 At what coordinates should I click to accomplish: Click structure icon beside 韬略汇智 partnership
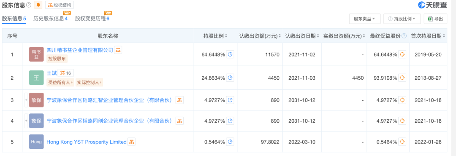click(179, 100)
